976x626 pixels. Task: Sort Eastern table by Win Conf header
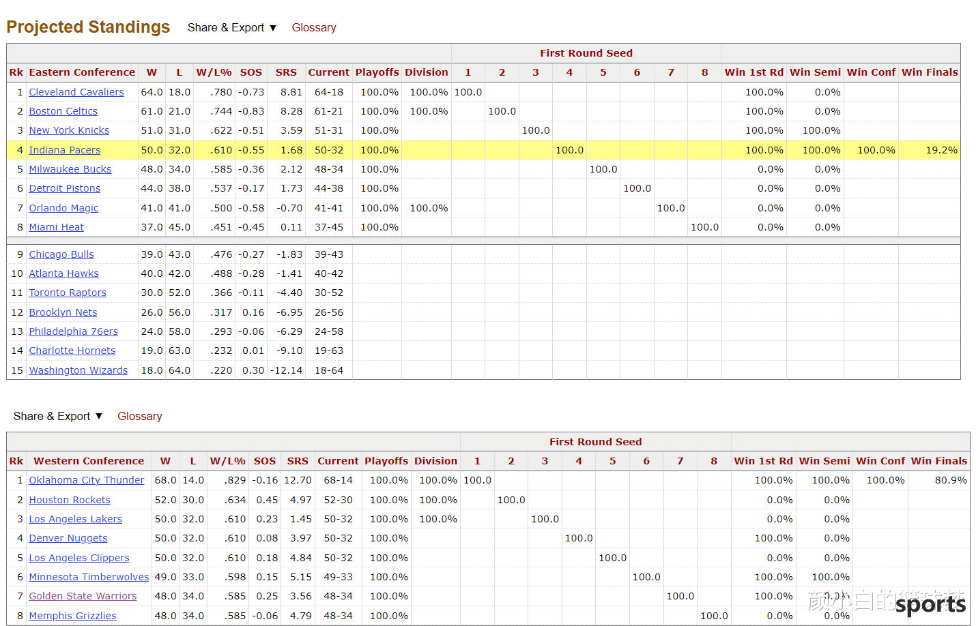click(871, 72)
